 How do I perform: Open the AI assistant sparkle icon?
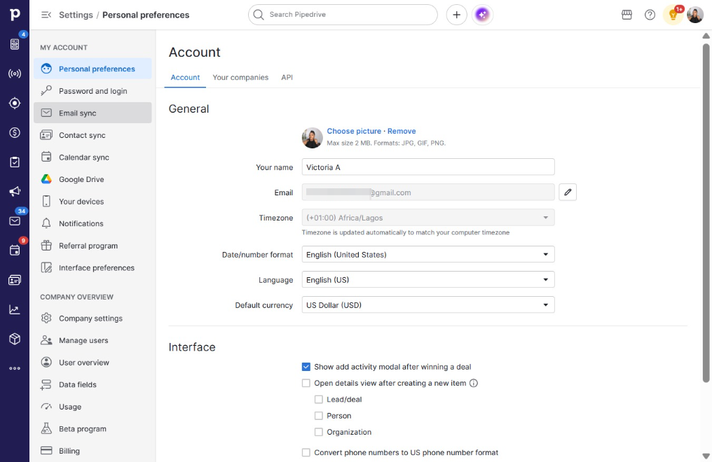[482, 15]
